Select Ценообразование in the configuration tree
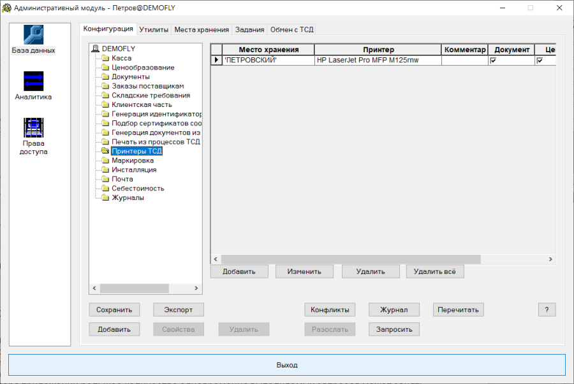574x384 pixels. [x=143, y=68]
